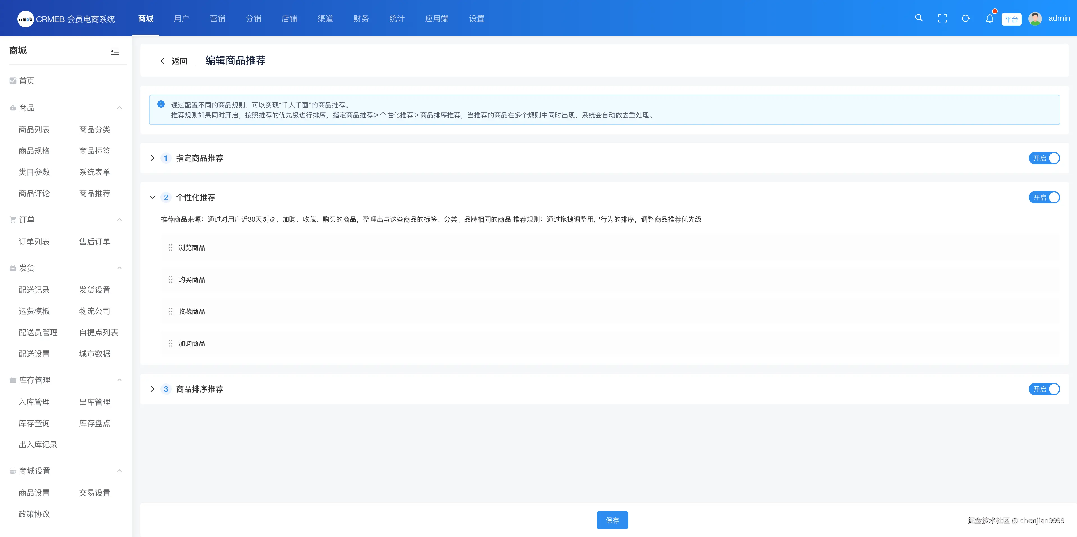The width and height of the screenshot is (1077, 537).
Task: Open 商品推荐 in the sidebar
Action: (x=95, y=193)
